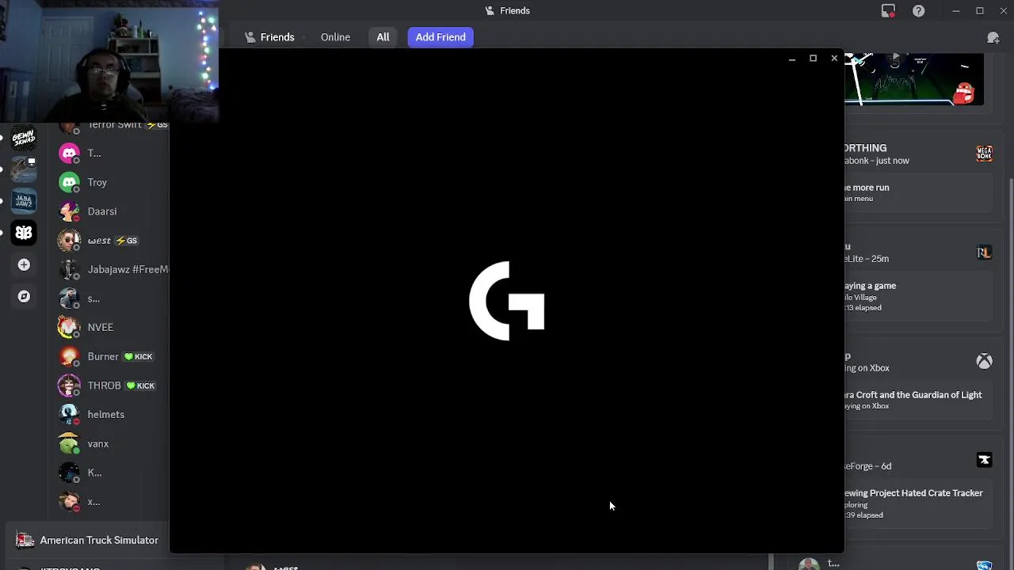
Task: Click the Rocket League game icon
Action: pyautogui.click(x=984, y=253)
